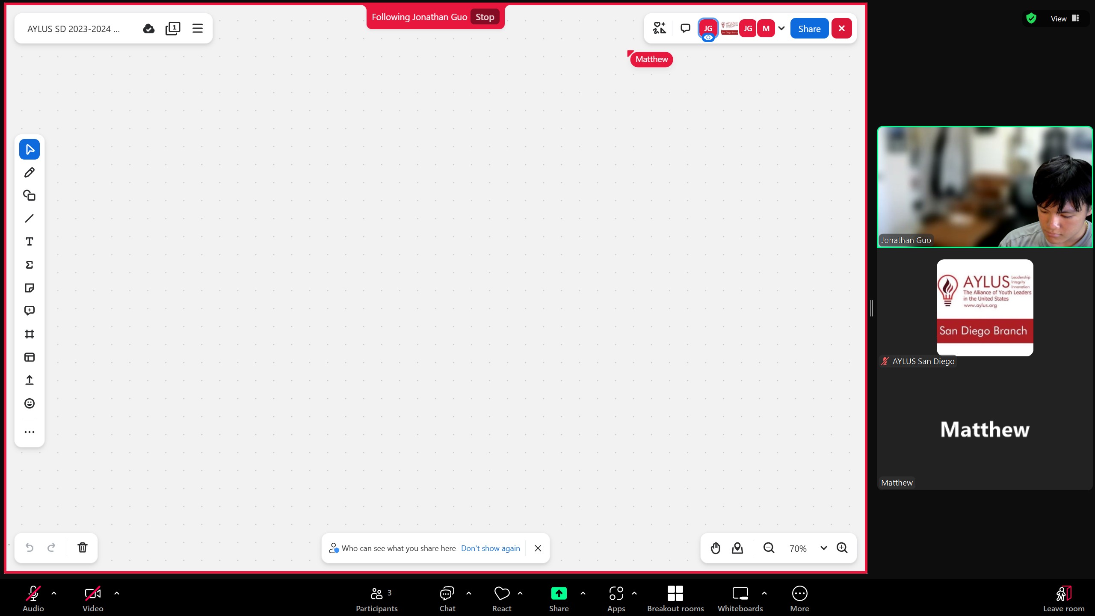Stop following Jonathan Guo
This screenshot has height=616, width=1095.
pyautogui.click(x=485, y=17)
